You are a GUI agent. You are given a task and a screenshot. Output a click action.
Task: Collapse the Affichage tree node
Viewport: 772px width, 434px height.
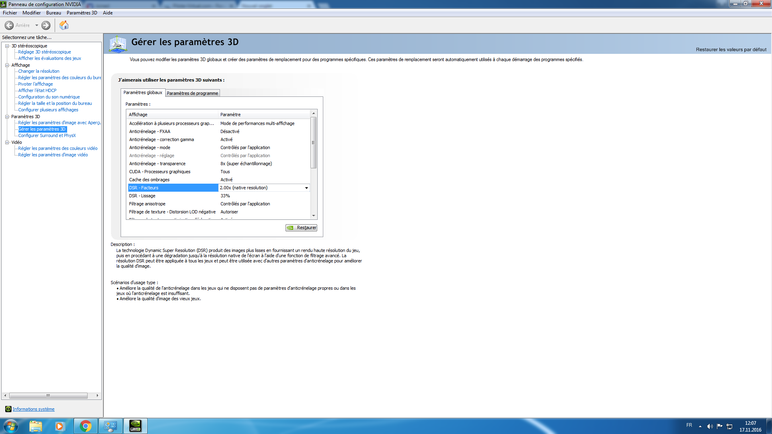click(x=7, y=65)
